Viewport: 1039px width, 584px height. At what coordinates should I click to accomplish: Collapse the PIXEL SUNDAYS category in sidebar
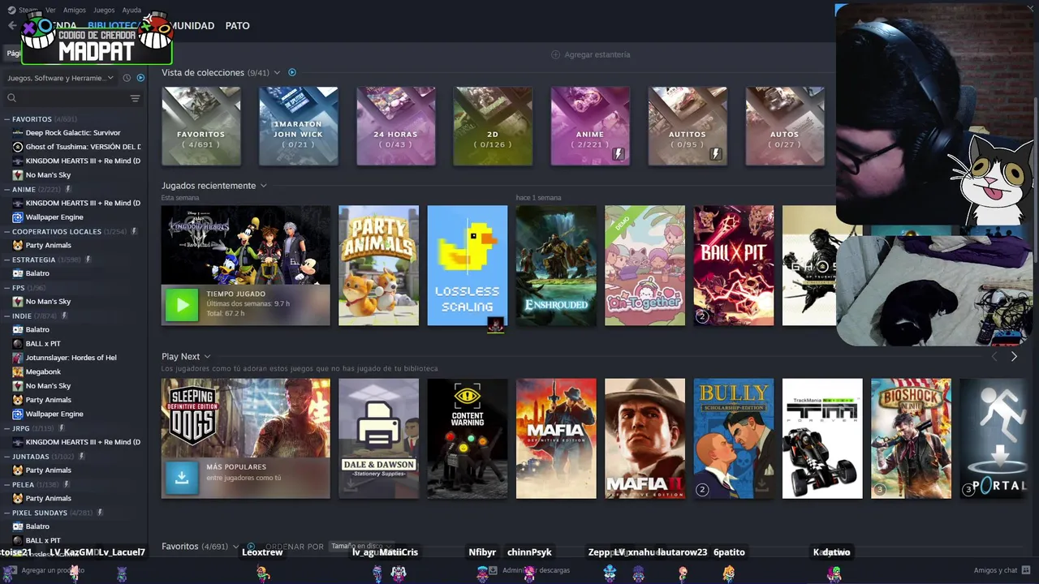tap(6, 513)
